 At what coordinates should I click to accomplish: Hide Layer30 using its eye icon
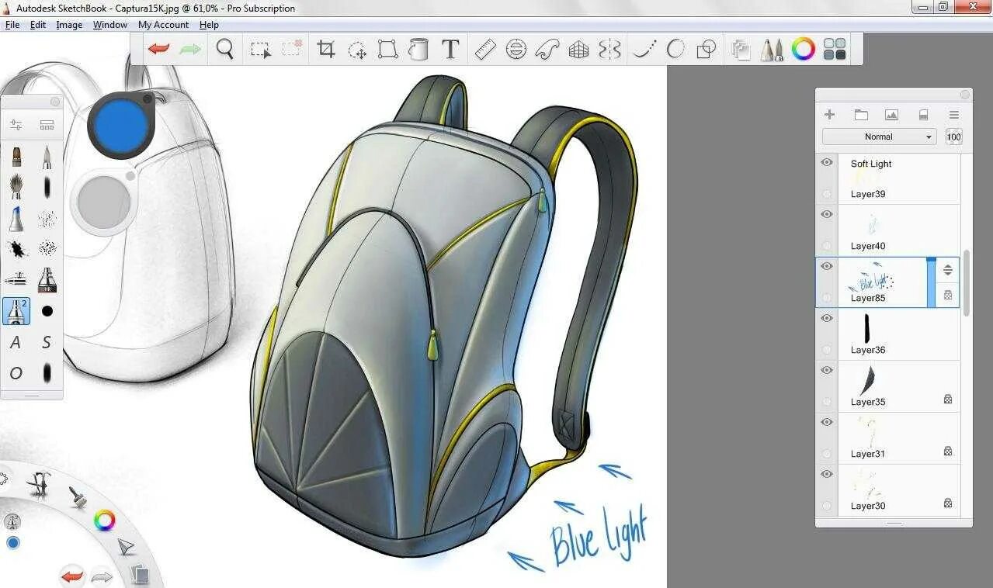coord(827,474)
